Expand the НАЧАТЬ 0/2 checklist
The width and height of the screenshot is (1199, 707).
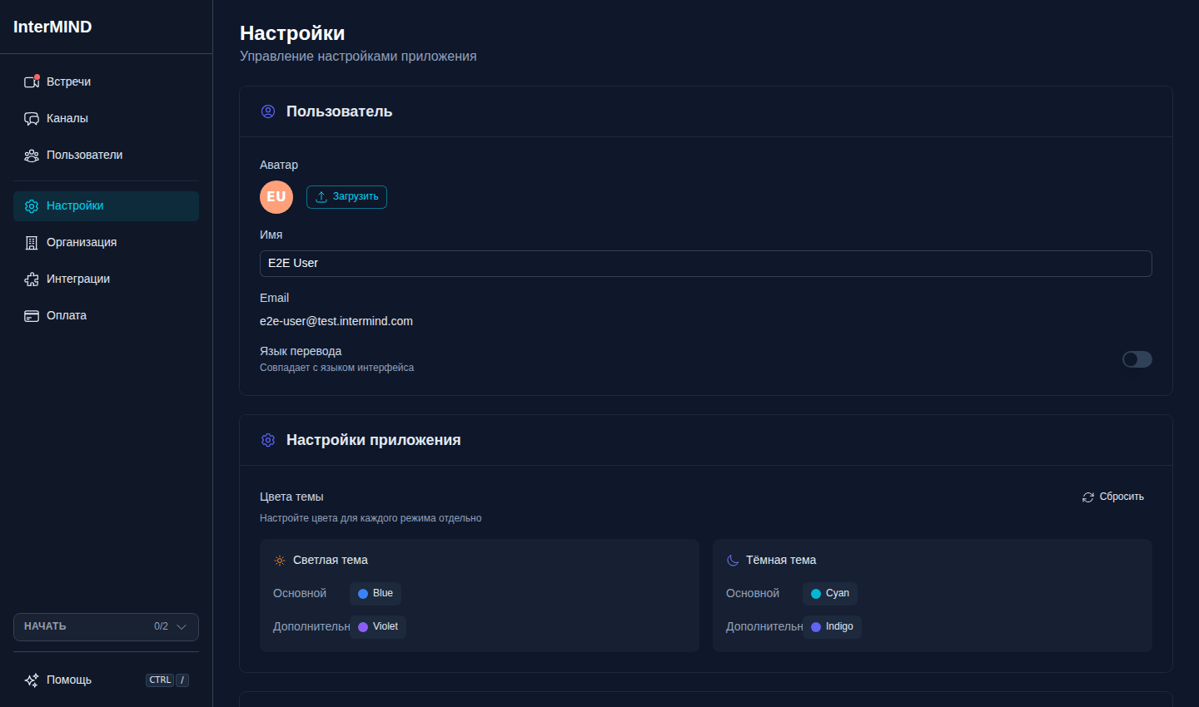tap(106, 627)
